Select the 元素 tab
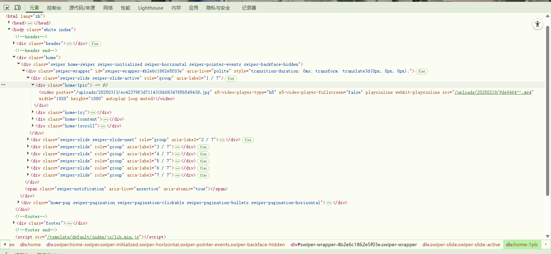 [x=34, y=8]
